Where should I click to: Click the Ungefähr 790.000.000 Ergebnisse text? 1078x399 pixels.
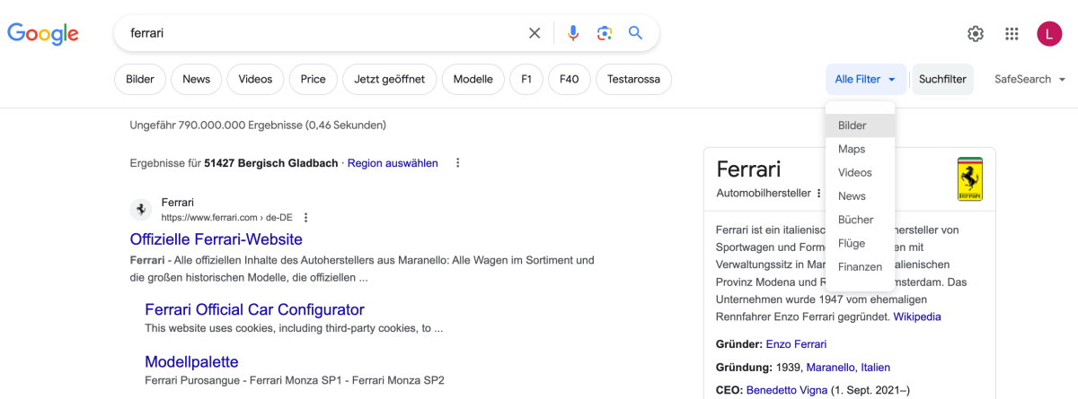pos(258,125)
